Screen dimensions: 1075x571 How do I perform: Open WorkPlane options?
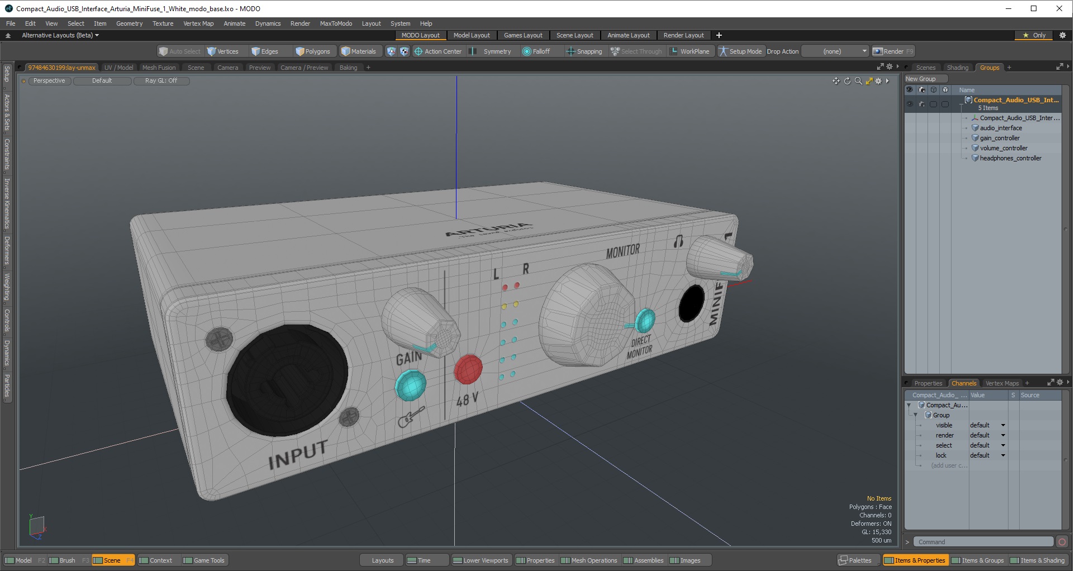[689, 51]
